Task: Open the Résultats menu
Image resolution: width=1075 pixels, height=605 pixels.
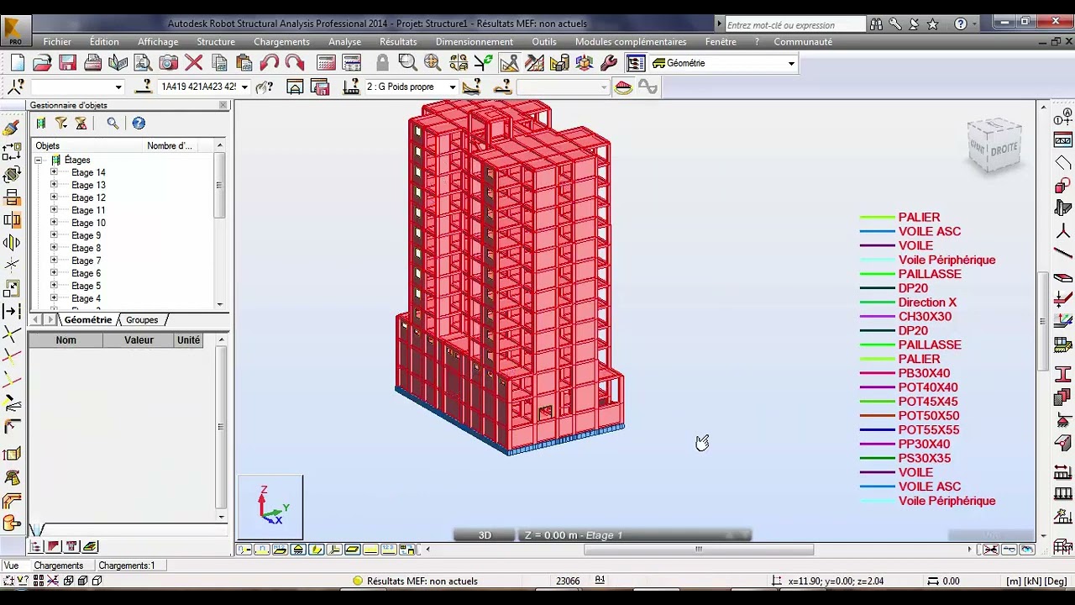Action: pyautogui.click(x=398, y=41)
